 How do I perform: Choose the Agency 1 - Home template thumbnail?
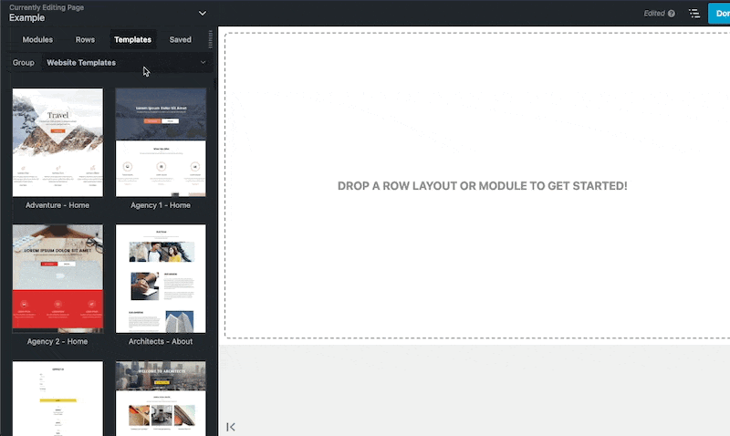pos(161,142)
